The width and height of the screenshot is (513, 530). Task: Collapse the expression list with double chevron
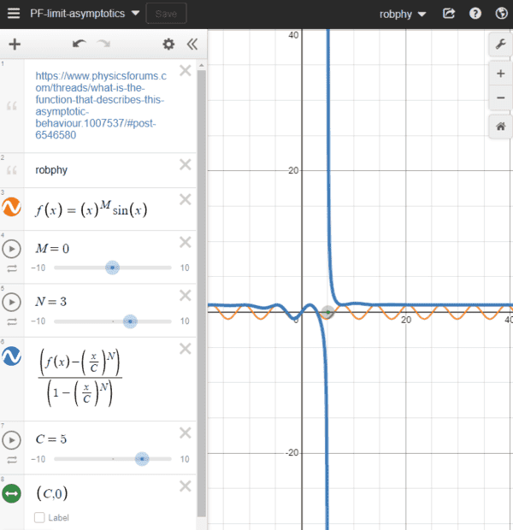tap(192, 44)
